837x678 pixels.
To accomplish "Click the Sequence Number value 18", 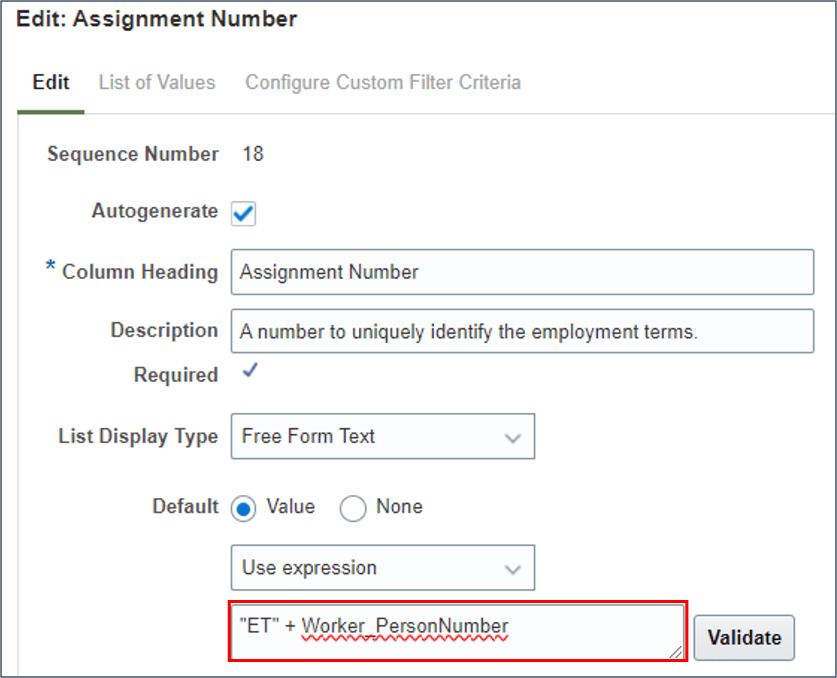I will (x=253, y=154).
